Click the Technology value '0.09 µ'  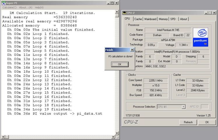pos(151,45)
